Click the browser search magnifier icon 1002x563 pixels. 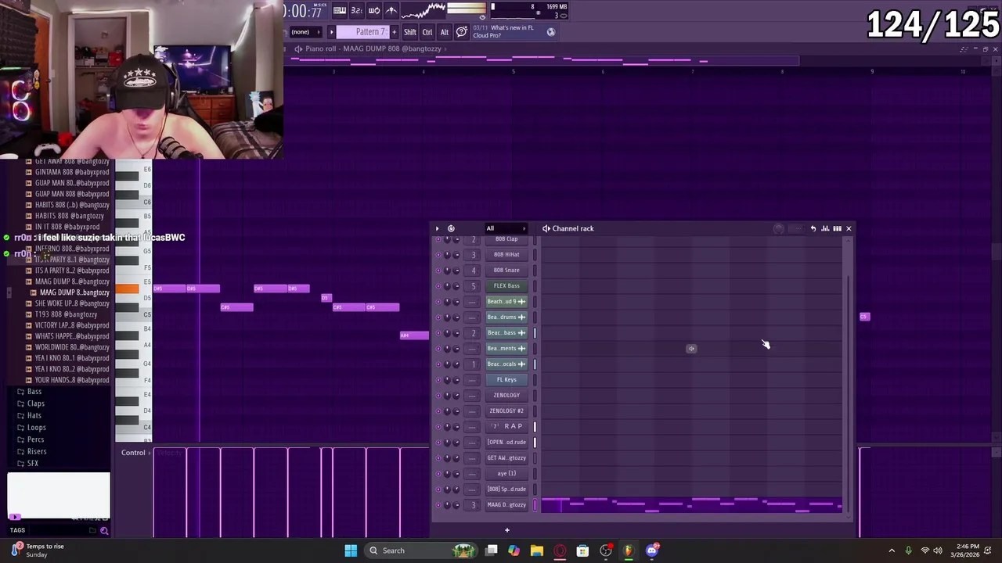pyautogui.click(x=104, y=531)
